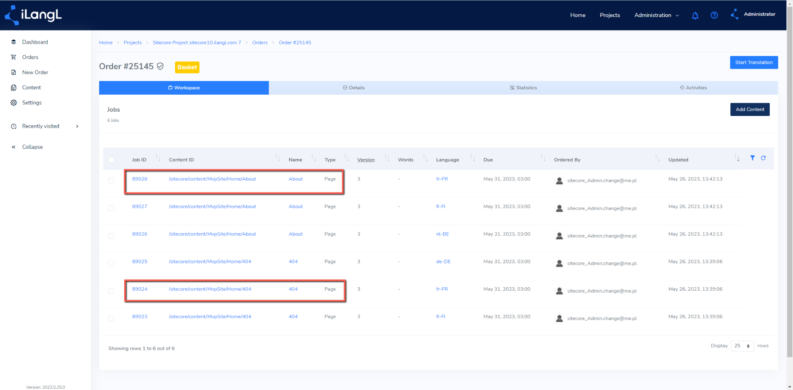Click the iLangL logo
This screenshot has width=793, height=390.
33,15
